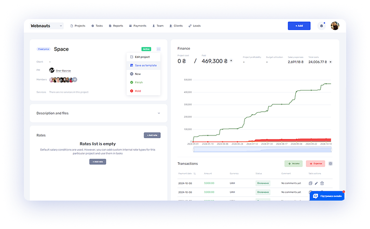Add a new Income transaction
Screen dimensions: 370x229
point(293,164)
